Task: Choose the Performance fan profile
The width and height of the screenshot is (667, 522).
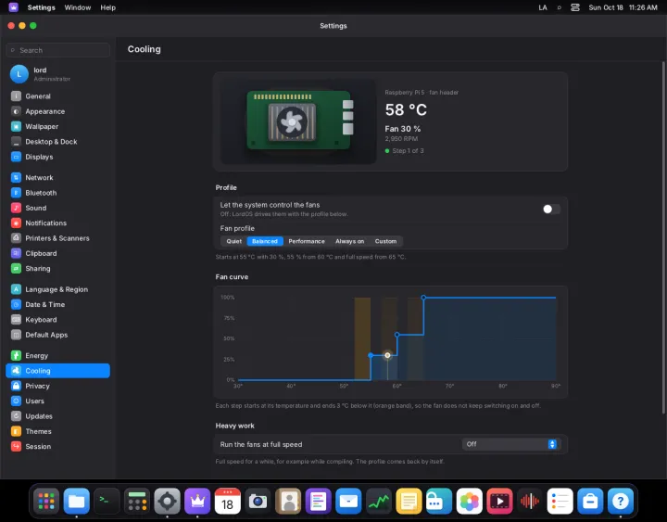Action: (x=307, y=241)
